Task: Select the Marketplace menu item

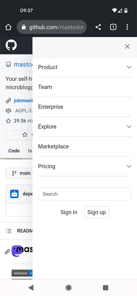Action: coord(85,146)
